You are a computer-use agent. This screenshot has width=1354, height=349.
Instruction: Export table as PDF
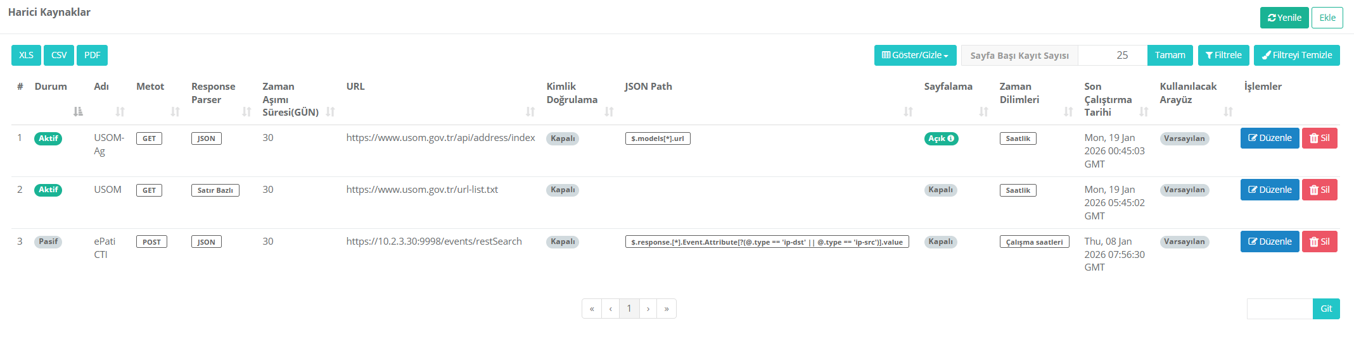pyautogui.click(x=92, y=55)
